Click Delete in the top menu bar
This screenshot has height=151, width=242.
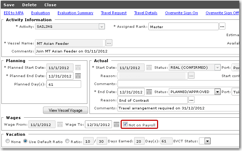point(29,5)
